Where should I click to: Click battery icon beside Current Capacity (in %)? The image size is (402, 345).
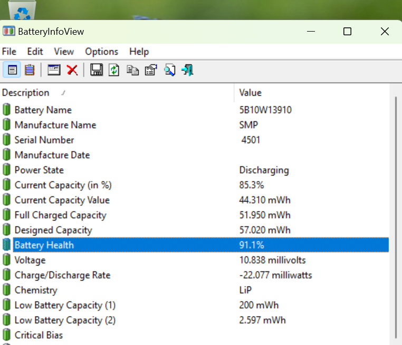pos(7,185)
